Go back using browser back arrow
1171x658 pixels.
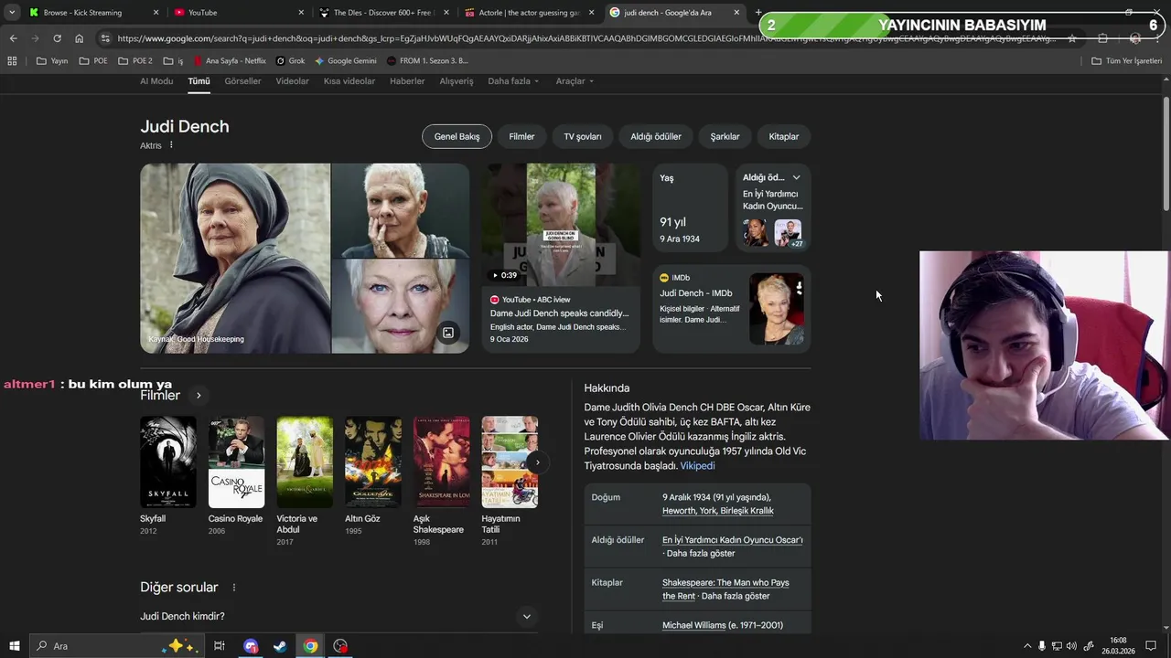[13, 38]
